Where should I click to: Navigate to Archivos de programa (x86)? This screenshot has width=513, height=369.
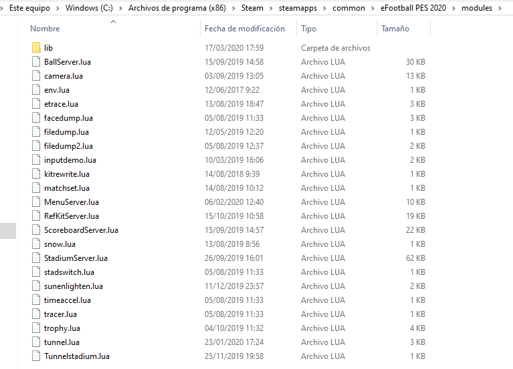click(177, 8)
